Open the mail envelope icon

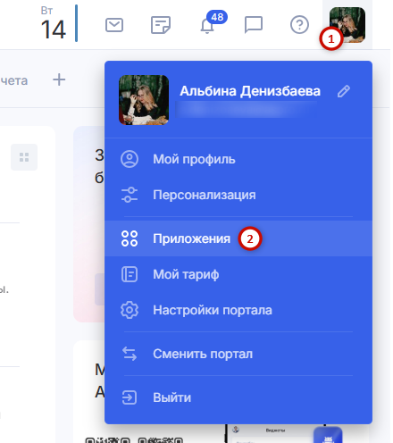114,25
